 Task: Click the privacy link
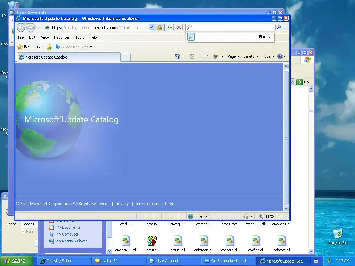pos(122,204)
